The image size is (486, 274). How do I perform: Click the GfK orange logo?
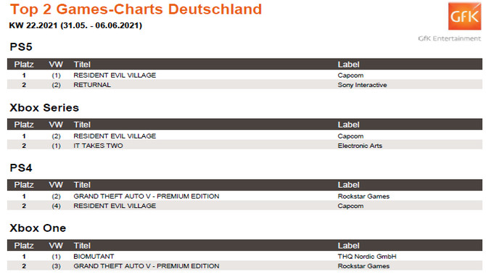coord(465,16)
